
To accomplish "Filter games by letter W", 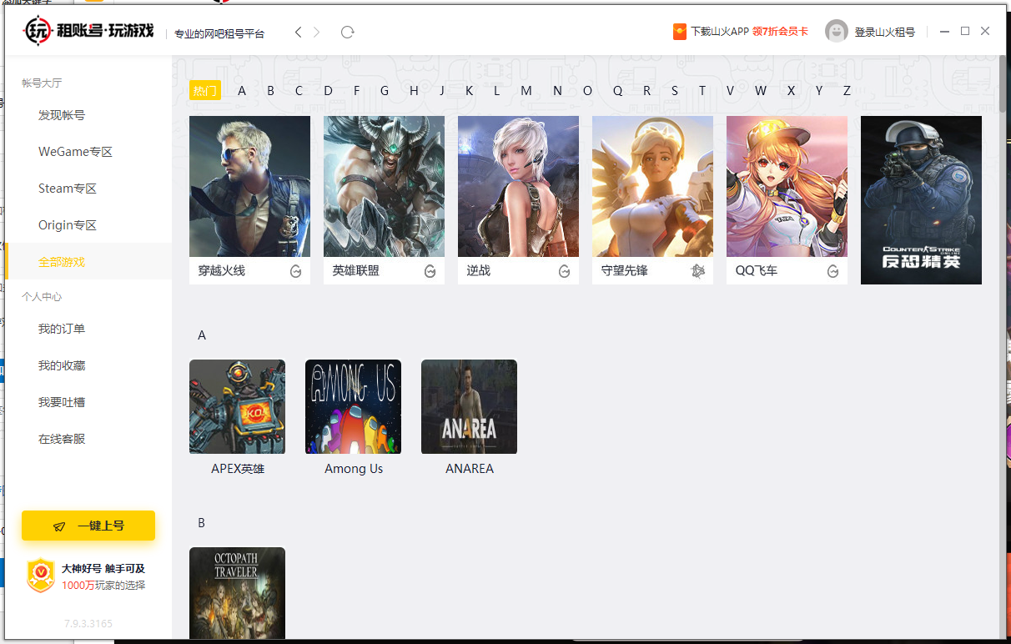I will click(761, 91).
